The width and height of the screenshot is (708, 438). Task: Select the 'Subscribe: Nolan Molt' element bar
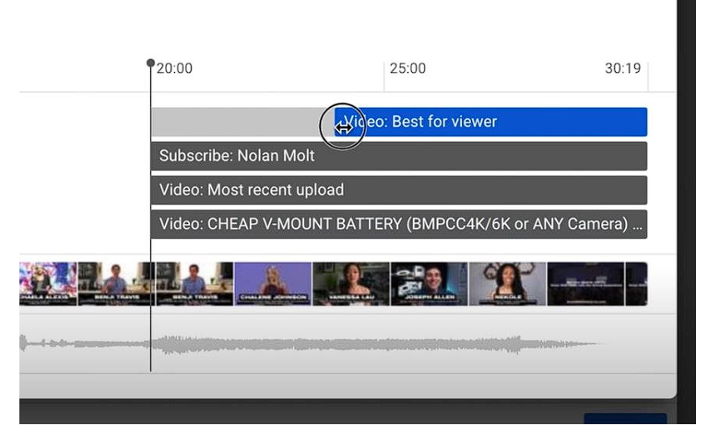click(399, 156)
